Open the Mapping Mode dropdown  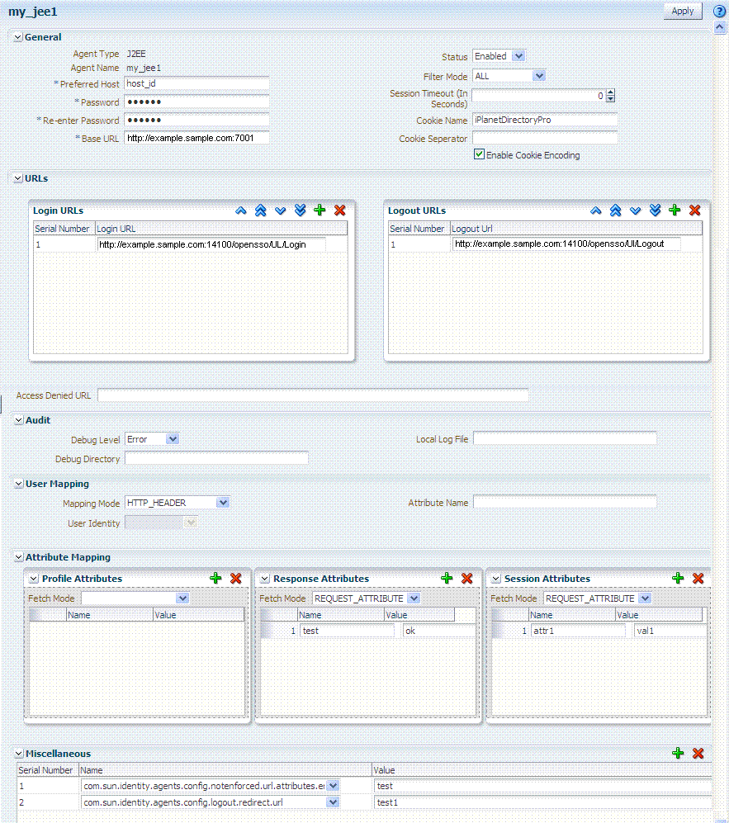click(223, 503)
